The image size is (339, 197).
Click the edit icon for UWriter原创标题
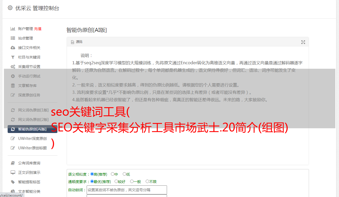tap(13, 148)
